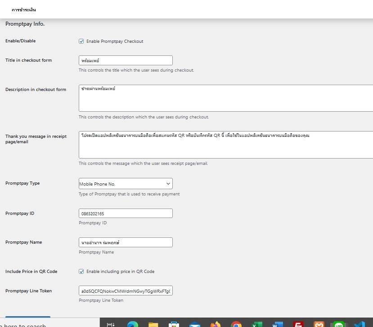
Task: Click the Thank you message textarea
Action: coord(226,145)
